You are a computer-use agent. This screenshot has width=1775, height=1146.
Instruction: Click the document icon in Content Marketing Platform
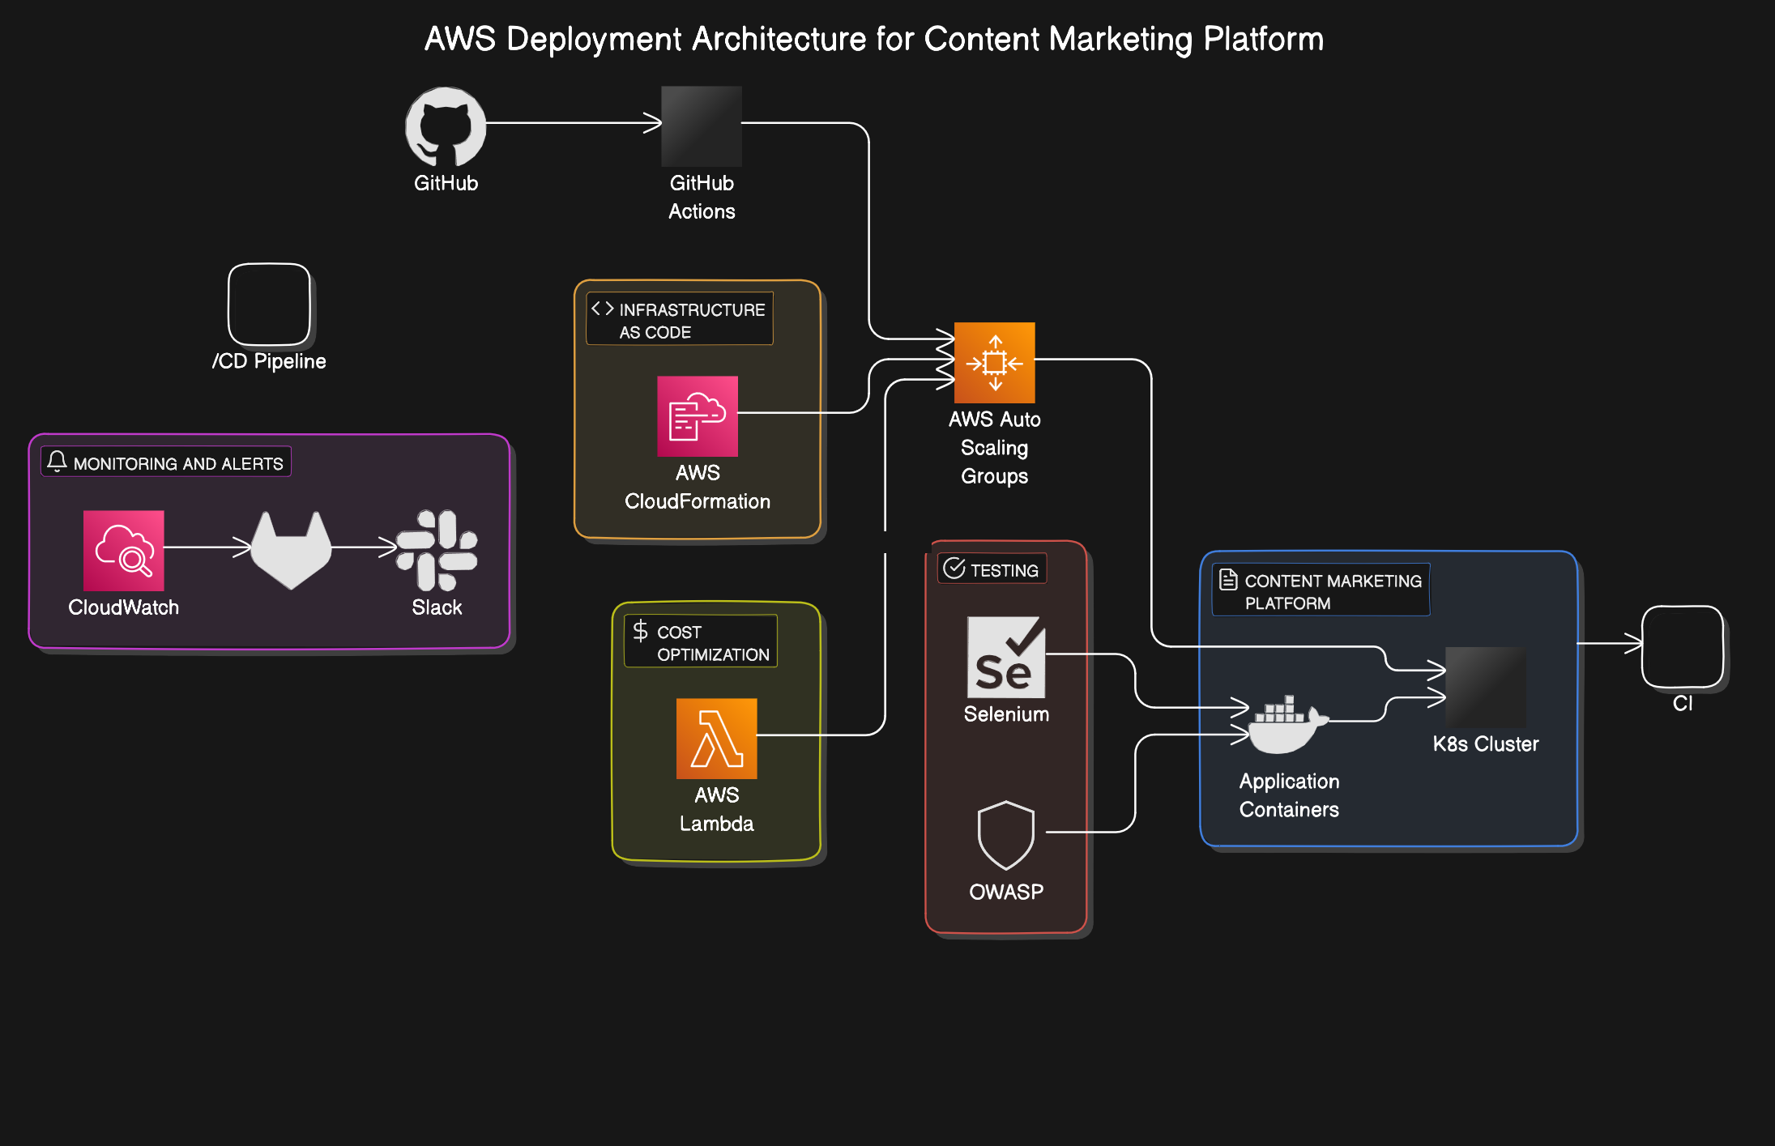point(1228,579)
